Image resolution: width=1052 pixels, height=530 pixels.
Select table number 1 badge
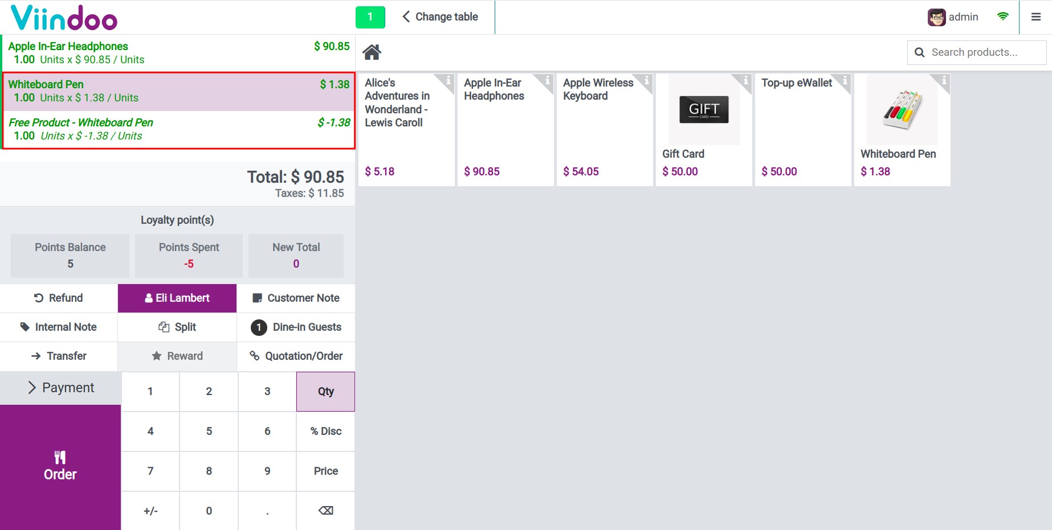point(370,17)
